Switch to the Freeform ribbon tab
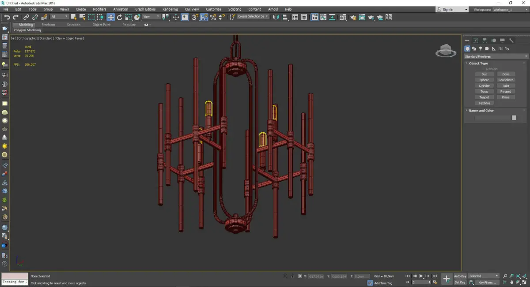Viewport: 530px width, 287px height. point(48,25)
